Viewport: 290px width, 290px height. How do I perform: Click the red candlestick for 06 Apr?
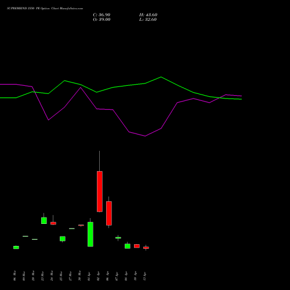click(109, 213)
